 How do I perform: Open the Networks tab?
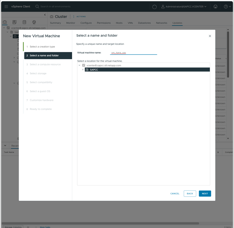[162, 23]
